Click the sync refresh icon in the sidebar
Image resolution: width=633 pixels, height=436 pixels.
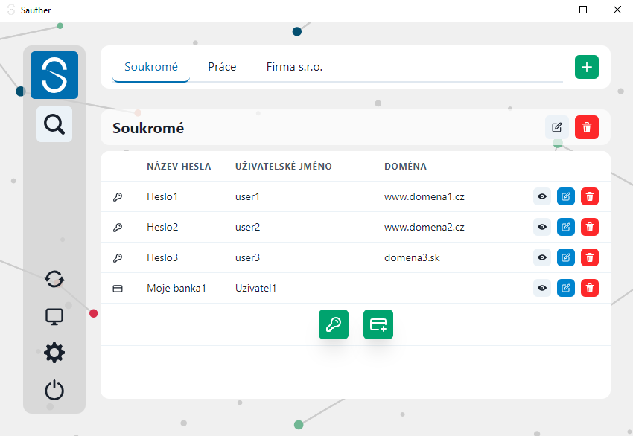click(54, 279)
